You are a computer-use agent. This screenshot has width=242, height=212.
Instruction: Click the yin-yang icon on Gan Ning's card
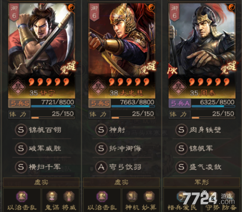point(71,7)
